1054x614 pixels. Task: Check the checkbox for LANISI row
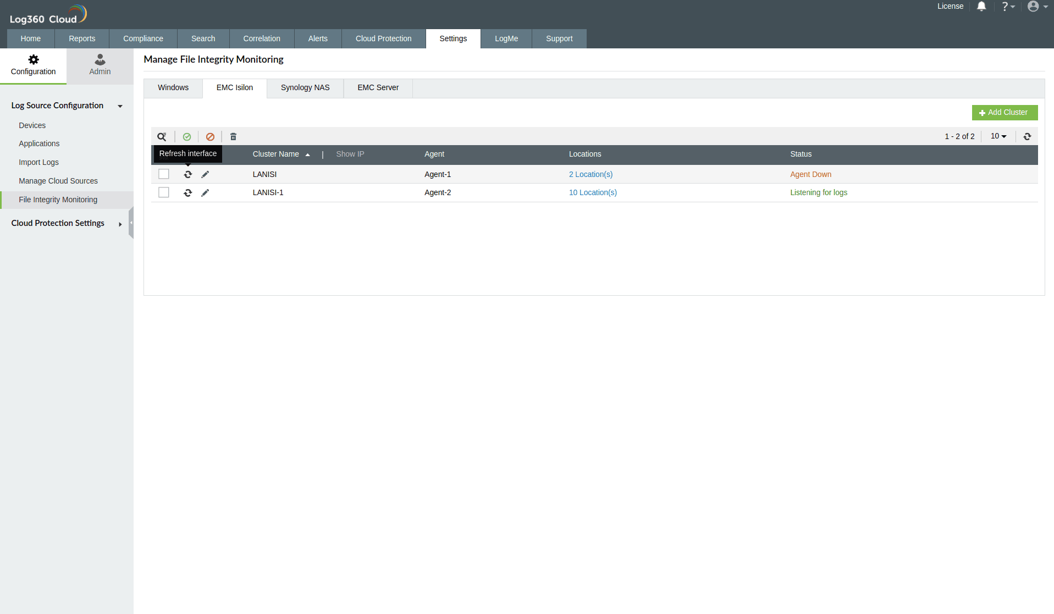pos(163,174)
